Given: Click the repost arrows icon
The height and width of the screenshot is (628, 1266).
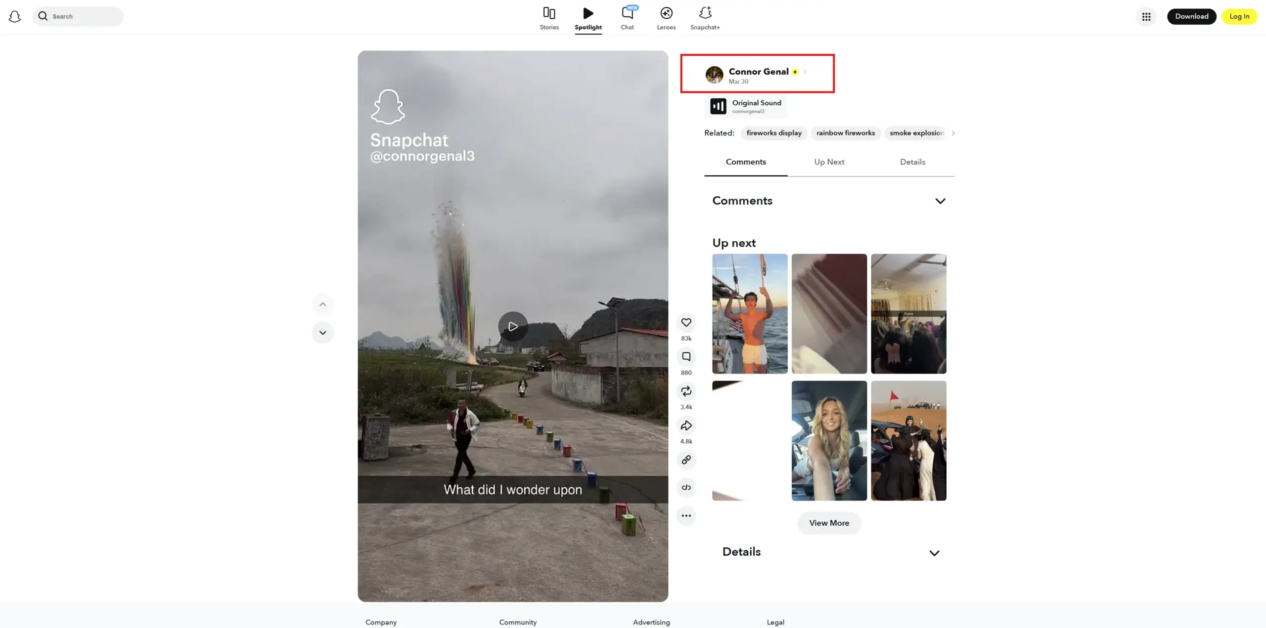Looking at the screenshot, I should (686, 391).
